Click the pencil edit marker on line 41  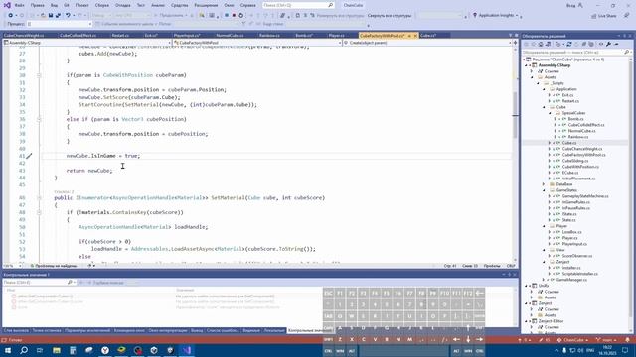pyautogui.click(x=29, y=156)
